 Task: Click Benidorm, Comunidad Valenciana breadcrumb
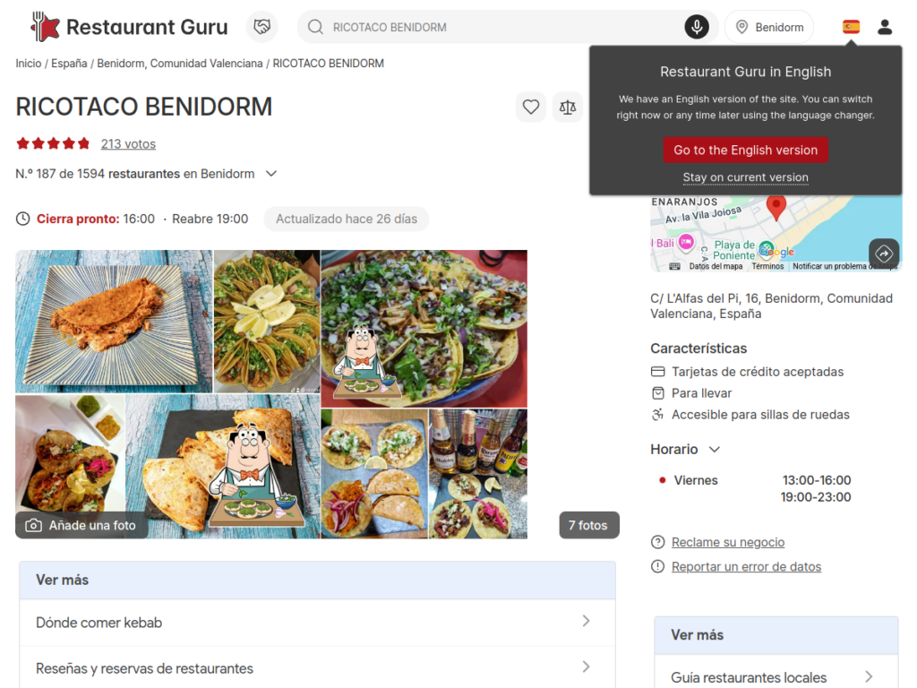[179, 64]
